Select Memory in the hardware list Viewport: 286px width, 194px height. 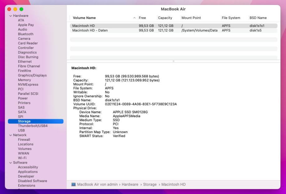tap(24, 80)
